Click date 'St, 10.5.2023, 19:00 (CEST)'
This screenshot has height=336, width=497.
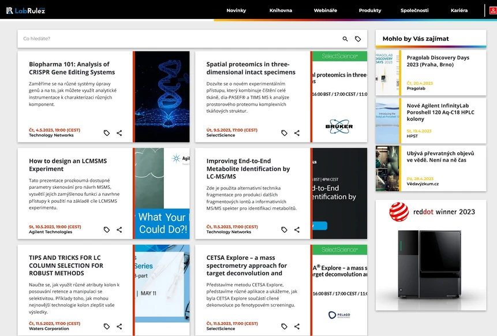pos(55,227)
